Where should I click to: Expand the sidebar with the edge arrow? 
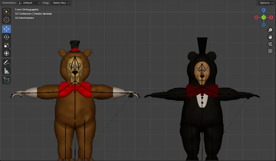(275, 13)
